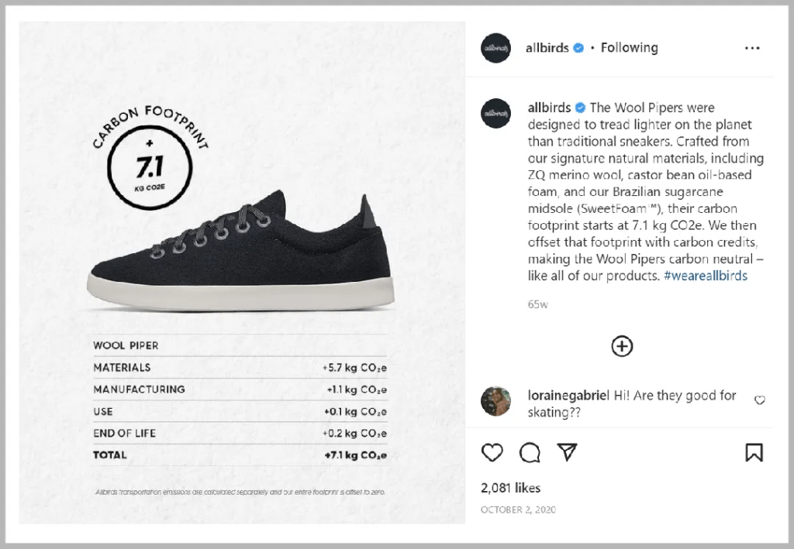This screenshot has width=794, height=549.
Task: Open comments via the speech bubble icon
Action: point(530,453)
